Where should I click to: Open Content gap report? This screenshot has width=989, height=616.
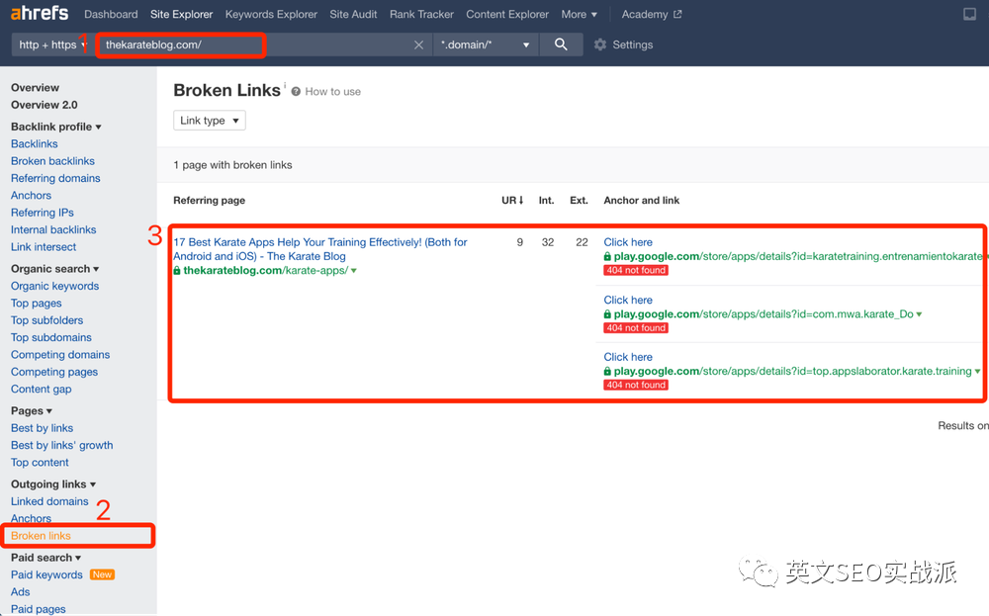click(x=41, y=389)
